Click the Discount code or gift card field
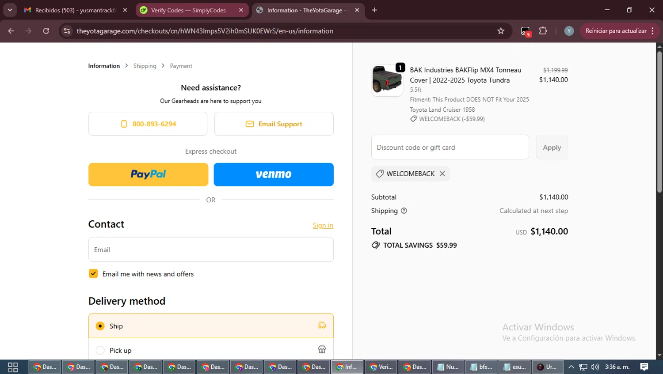 click(x=450, y=147)
